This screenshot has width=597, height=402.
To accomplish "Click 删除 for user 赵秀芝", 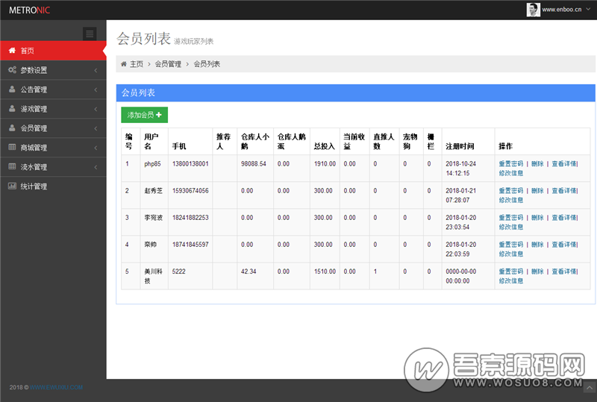I will click(537, 191).
